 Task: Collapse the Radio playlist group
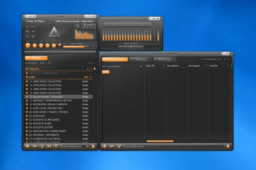pyautogui.click(x=91, y=77)
